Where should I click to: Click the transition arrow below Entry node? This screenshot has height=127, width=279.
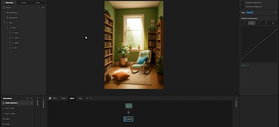(128, 112)
